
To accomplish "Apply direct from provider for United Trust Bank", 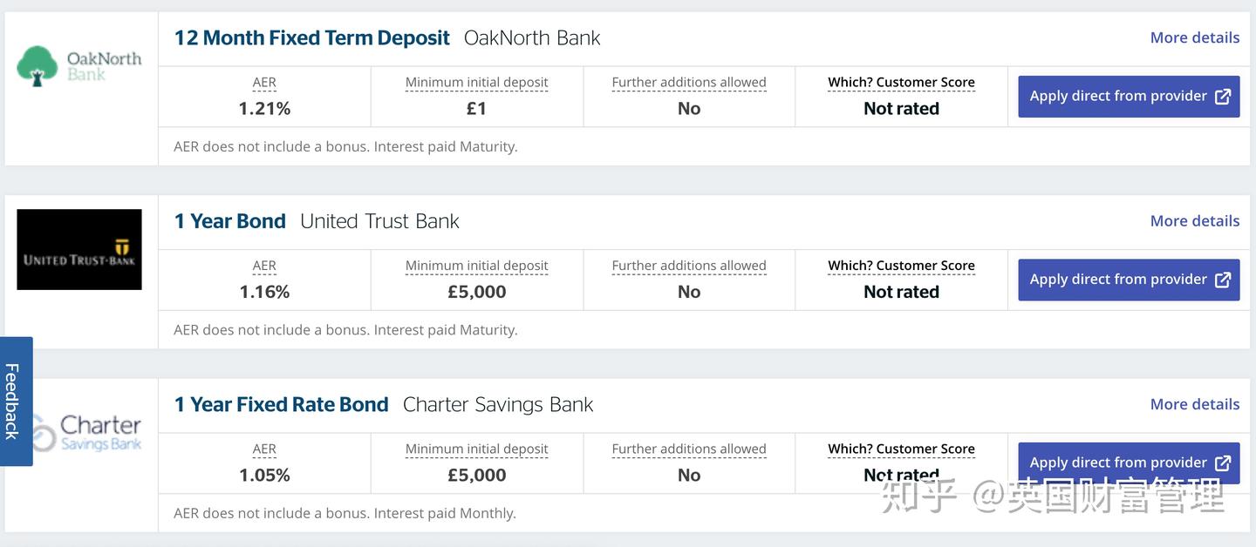I will (1117, 280).
